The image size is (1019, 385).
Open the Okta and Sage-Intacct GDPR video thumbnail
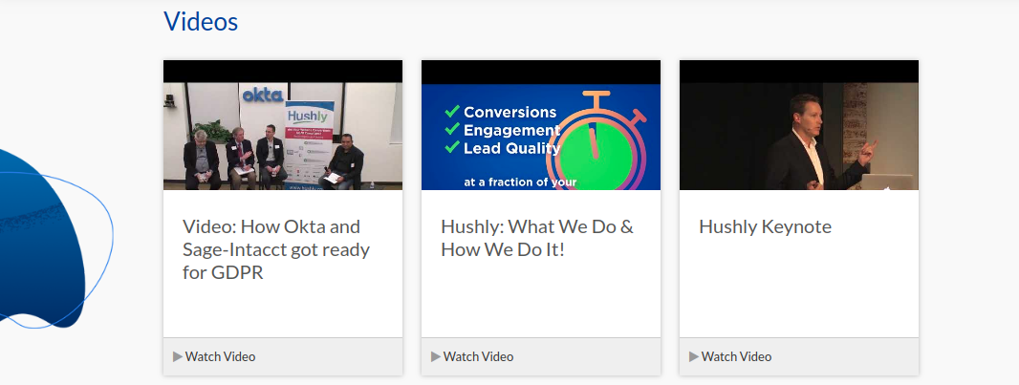tap(283, 124)
